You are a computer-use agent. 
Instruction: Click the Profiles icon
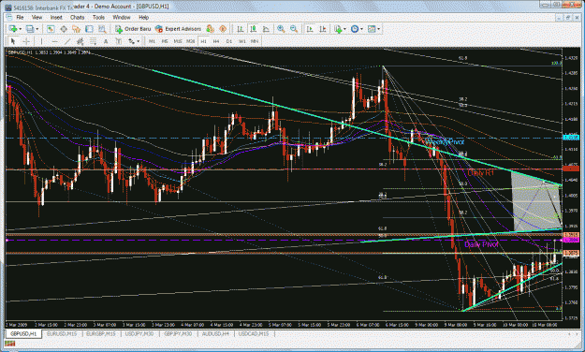(30, 29)
